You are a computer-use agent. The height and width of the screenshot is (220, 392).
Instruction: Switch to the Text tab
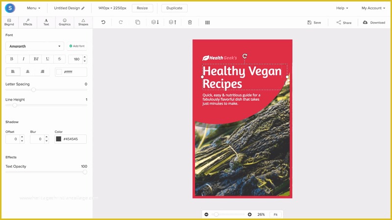[46, 22]
